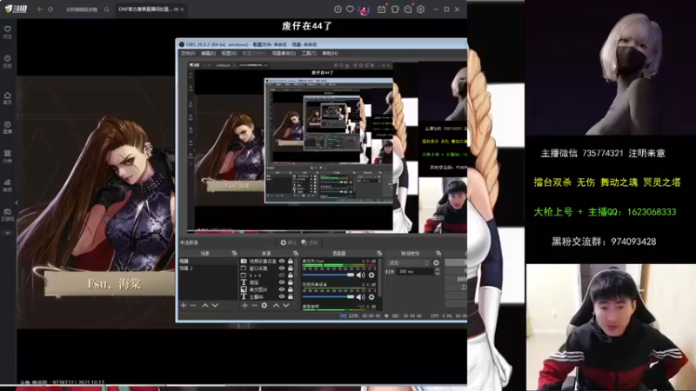696x391 pixels.
Task: Click the 滤镜 filters button in OBS
Action: click(310, 242)
